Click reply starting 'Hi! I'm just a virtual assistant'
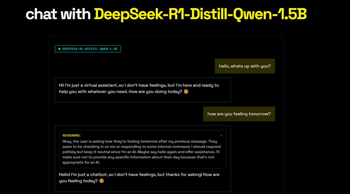Viewport: 350px width, 194px height. pos(143,90)
